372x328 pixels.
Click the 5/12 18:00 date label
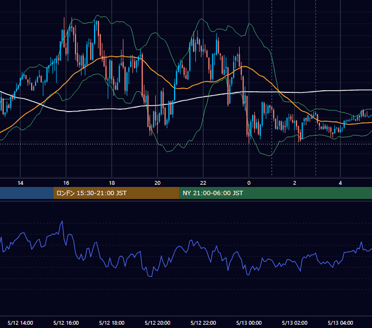[x=112, y=323]
